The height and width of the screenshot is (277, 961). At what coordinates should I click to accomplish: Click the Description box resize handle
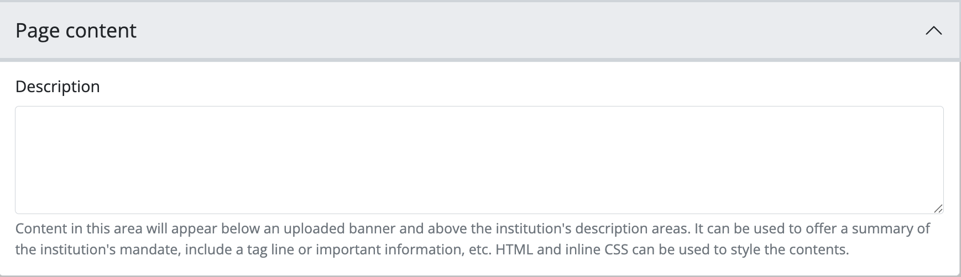coord(938,209)
